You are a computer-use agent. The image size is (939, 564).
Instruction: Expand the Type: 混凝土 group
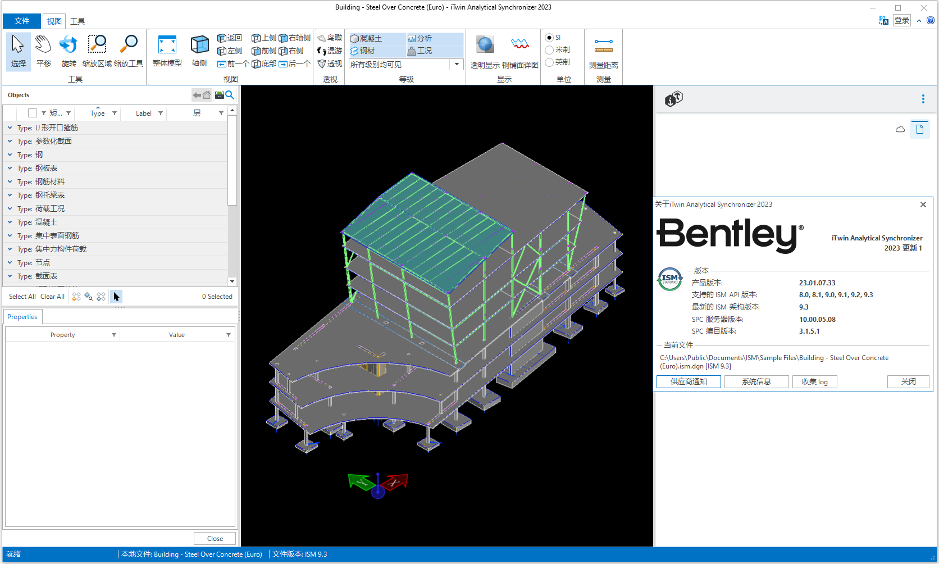[10, 222]
